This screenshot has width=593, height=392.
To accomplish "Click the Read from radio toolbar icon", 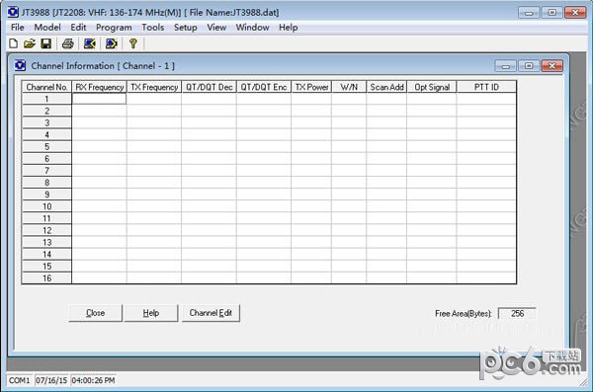I will (90, 43).
